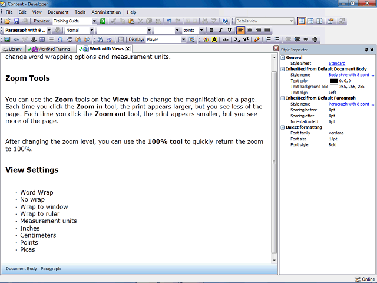Create a numbered list
The height and width of the screenshot is (283, 377).
pyautogui.click(x=268, y=40)
